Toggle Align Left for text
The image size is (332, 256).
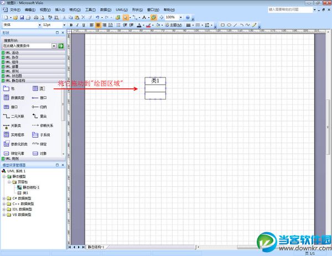pos(91,25)
